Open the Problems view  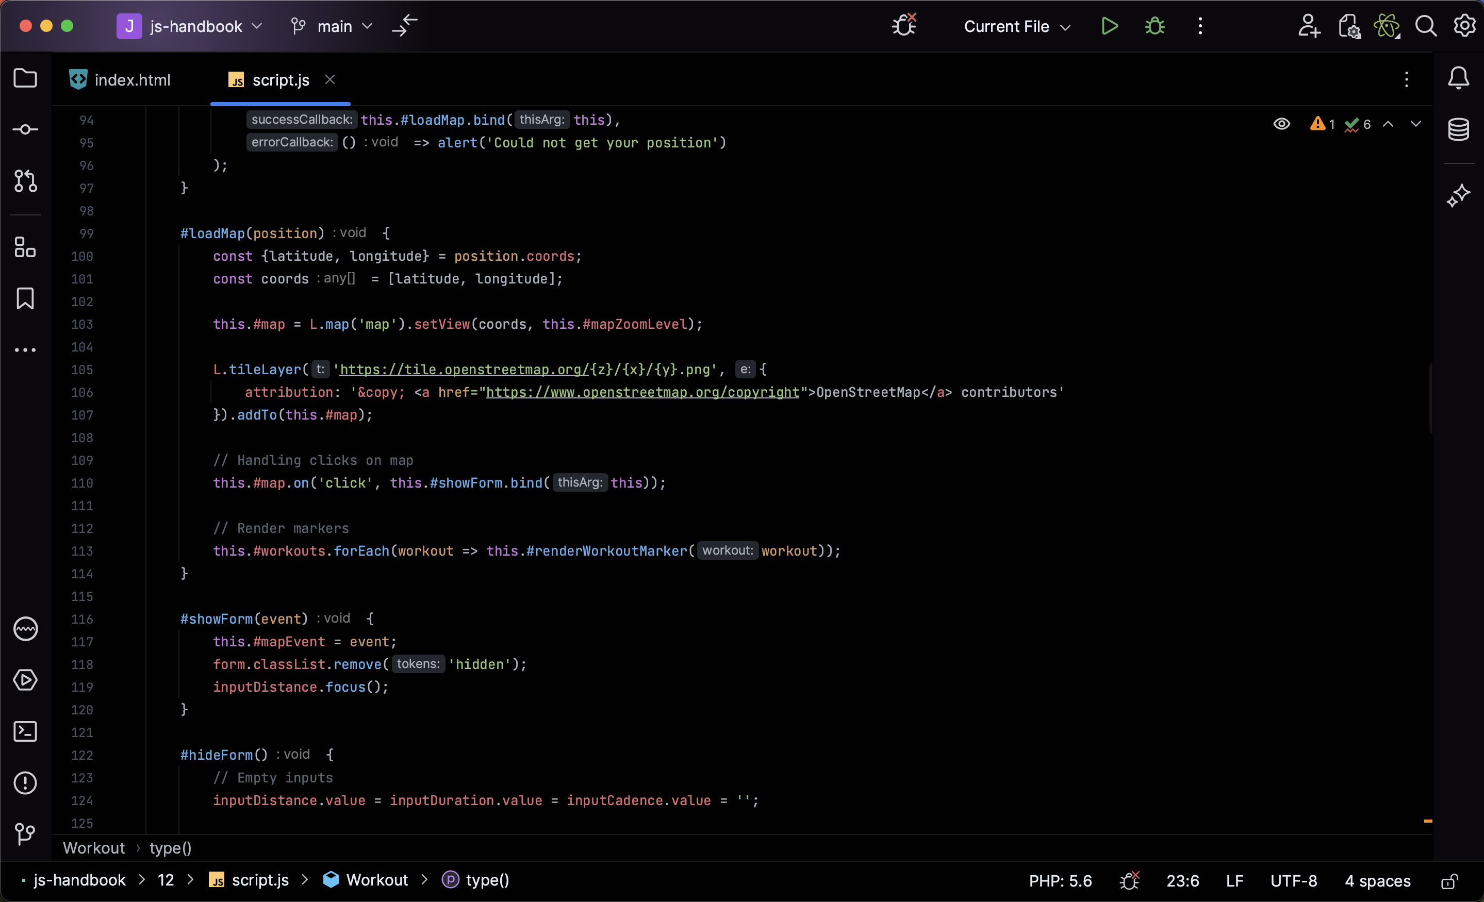click(x=25, y=782)
